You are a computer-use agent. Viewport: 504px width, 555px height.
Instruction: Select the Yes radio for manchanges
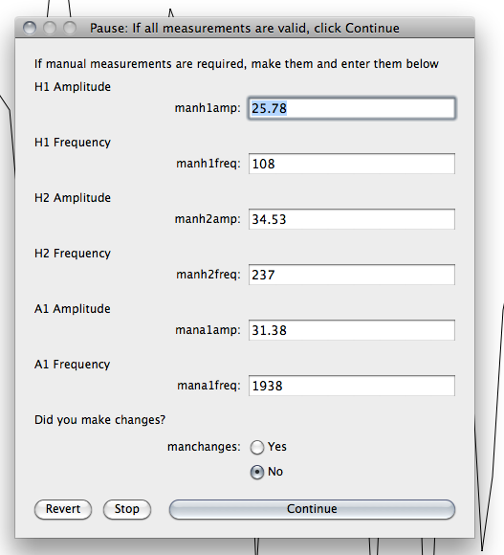[257, 447]
